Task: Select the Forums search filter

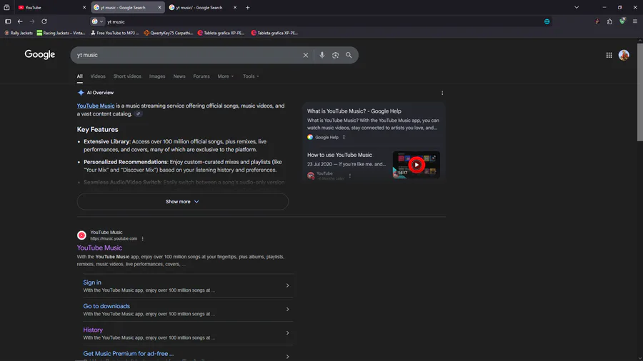Action: coord(201,76)
